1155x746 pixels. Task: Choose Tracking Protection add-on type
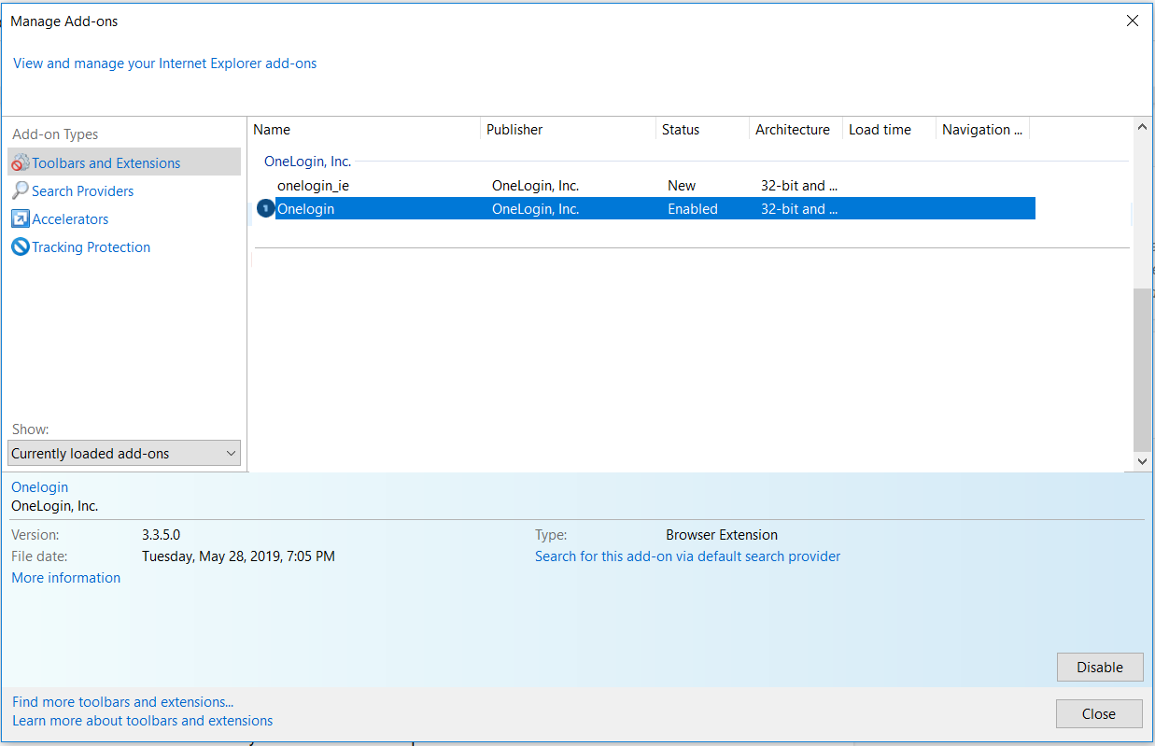pos(91,246)
